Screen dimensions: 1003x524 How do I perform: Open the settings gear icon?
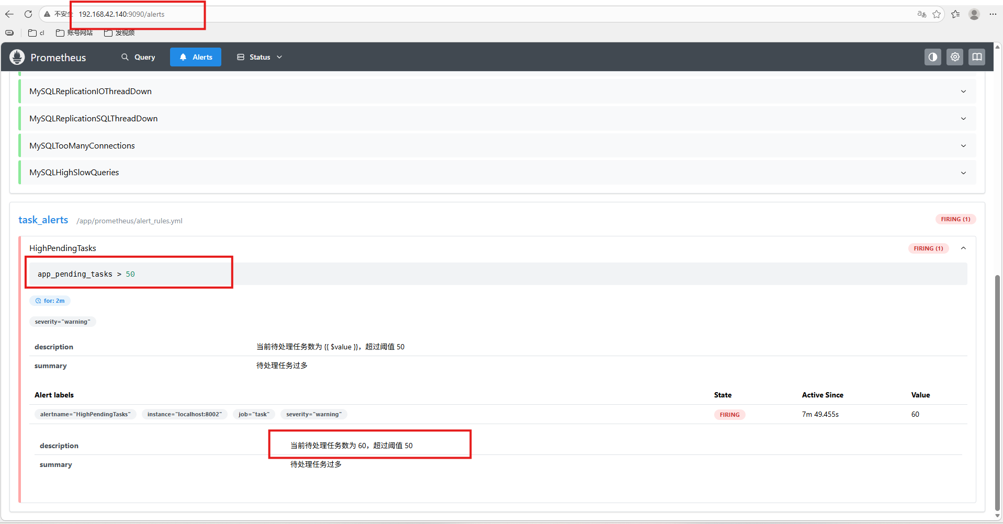(955, 57)
